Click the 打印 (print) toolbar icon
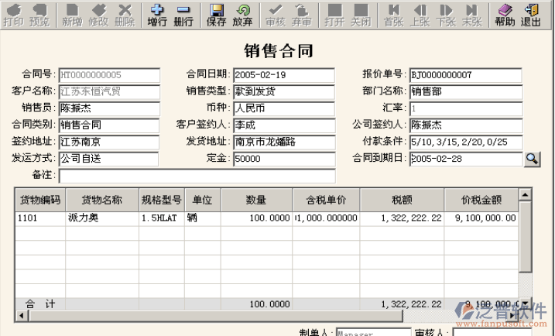This screenshot has height=336, width=555. point(13,15)
